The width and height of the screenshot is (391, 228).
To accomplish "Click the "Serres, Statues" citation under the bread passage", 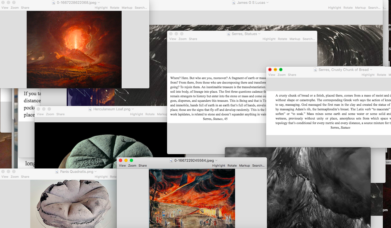I will pos(340,127).
